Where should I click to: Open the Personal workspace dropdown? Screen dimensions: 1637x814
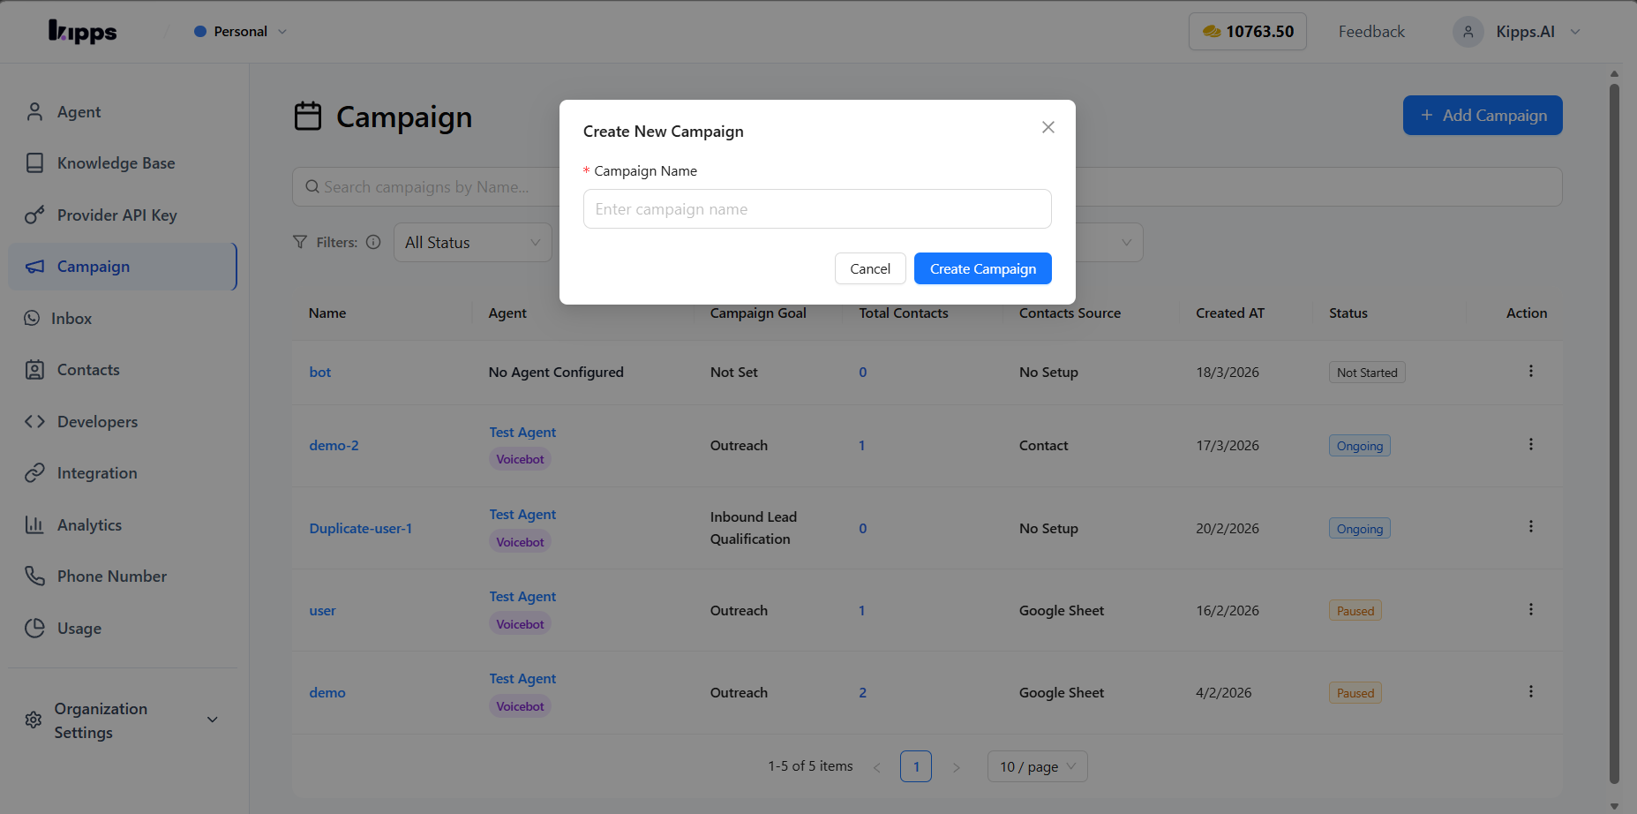[240, 32]
